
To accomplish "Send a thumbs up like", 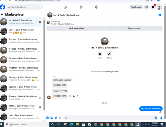I will point(161,118).
